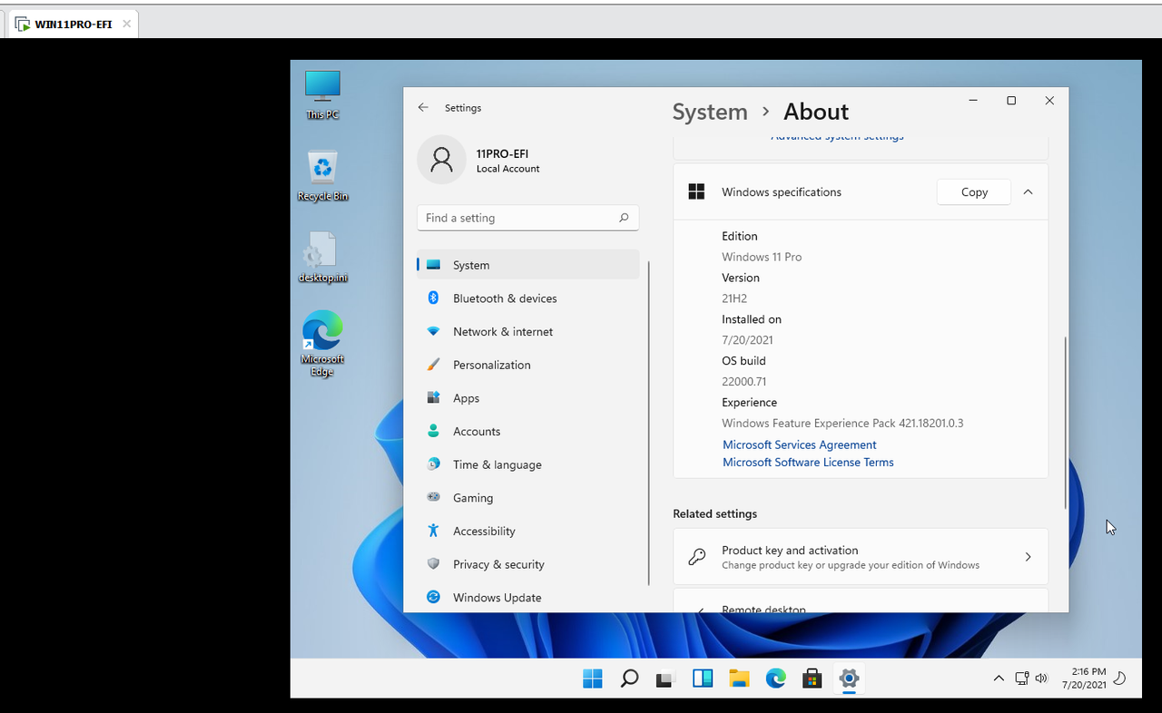
Task: Open Privacy & security settings
Action: pyautogui.click(x=527, y=564)
